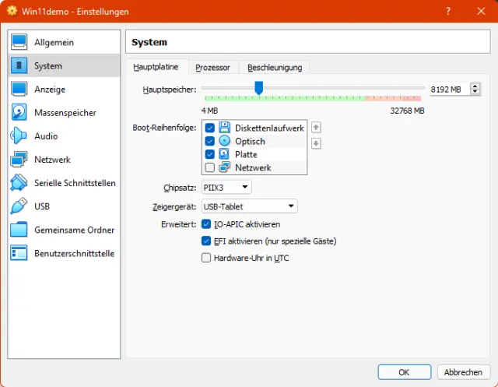
Task: Expand the Chipsatz PIIX3 dropdown
Action: coord(226,187)
